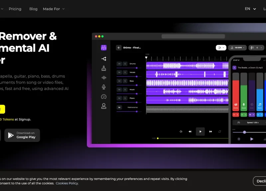Expand the 109 BPM tempo dropdown
The width and height of the screenshot is (266, 191).
238,48
